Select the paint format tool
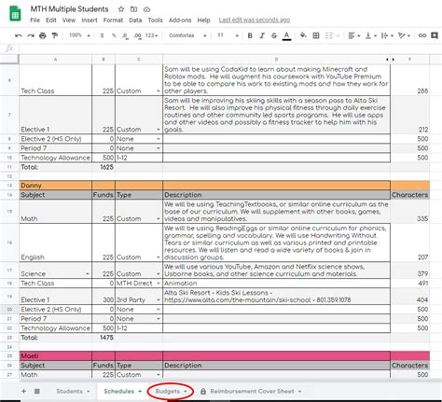Screen dimensions: 442x402 pyautogui.click(x=55, y=35)
